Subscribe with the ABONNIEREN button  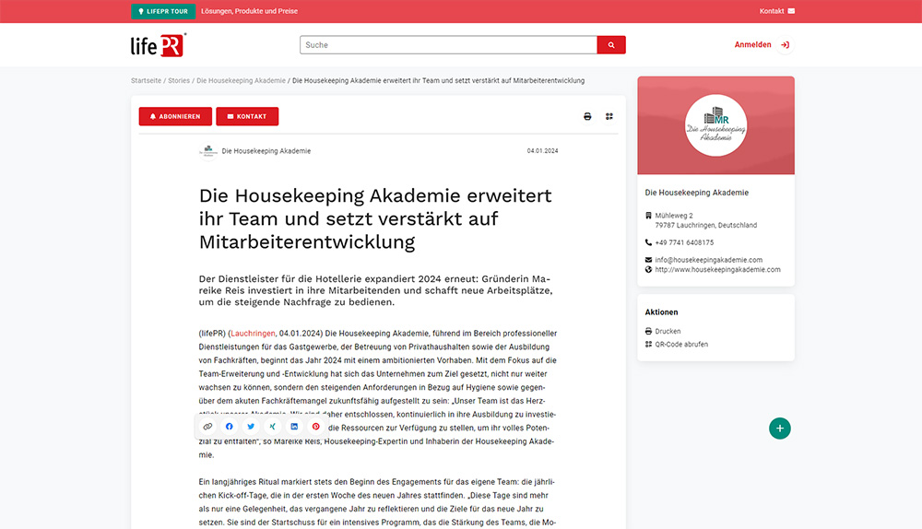coord(175,116)
